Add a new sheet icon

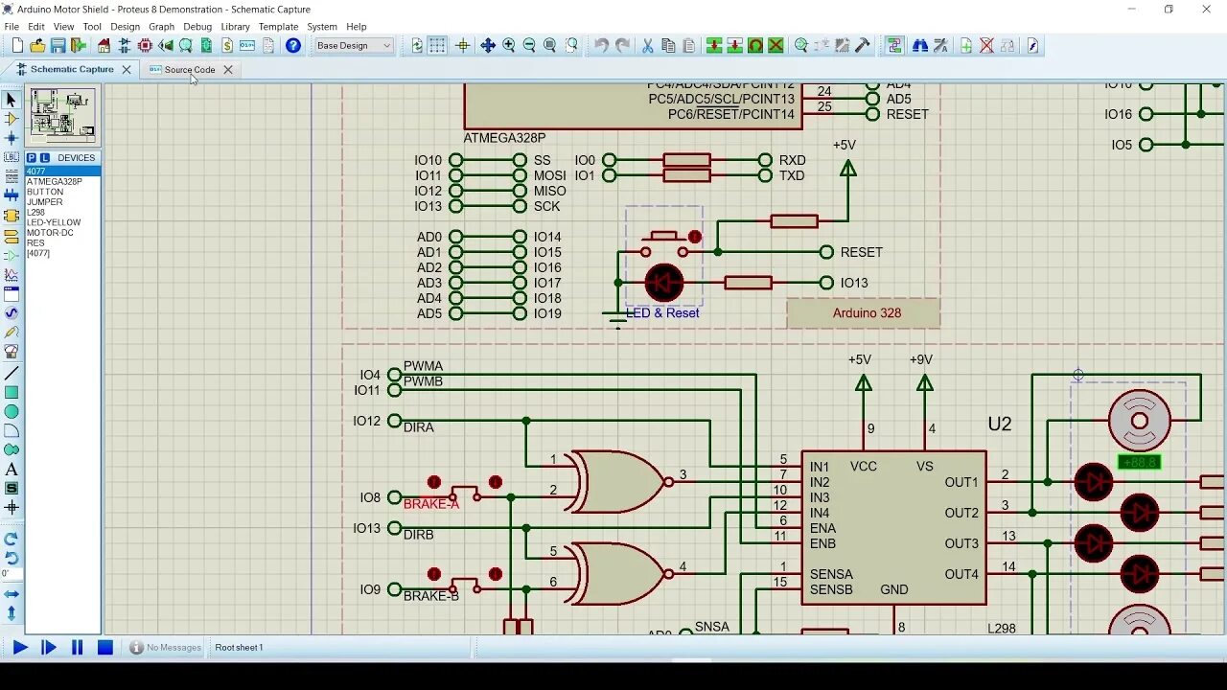click(x=966, y=46)
